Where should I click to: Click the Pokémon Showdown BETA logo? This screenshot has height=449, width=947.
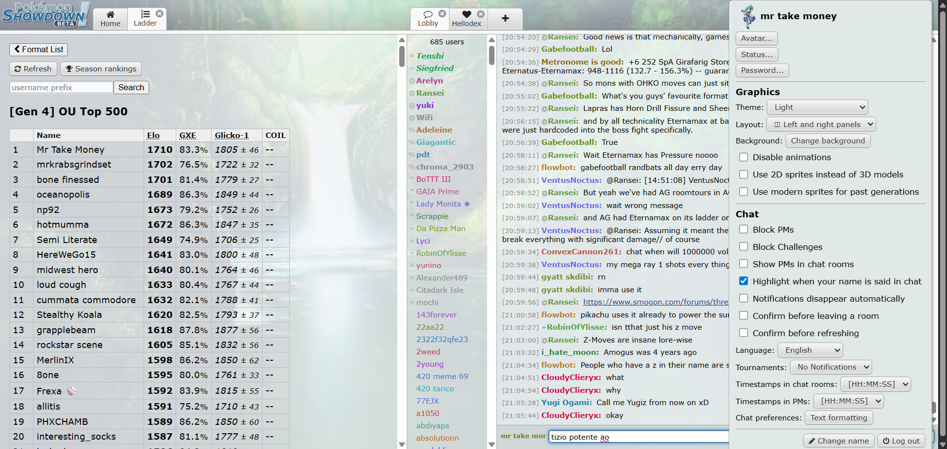pos(45,15)
